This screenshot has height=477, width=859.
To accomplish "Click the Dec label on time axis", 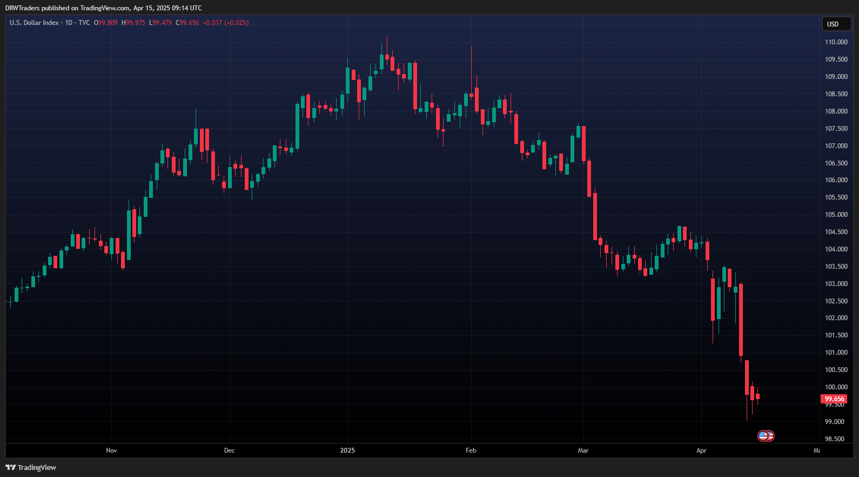I will tap(230, 451).
